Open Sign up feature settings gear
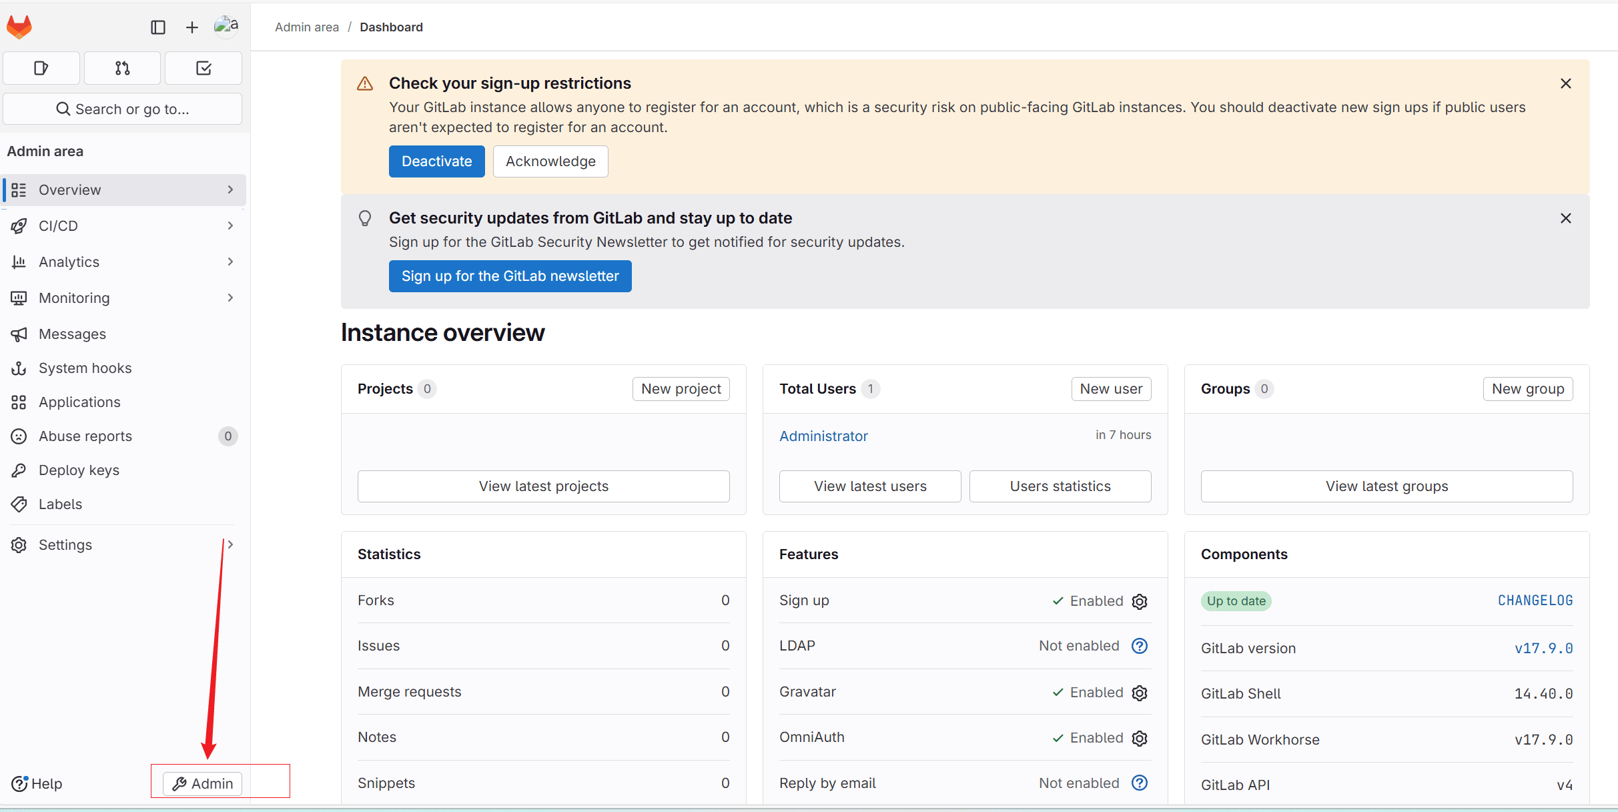 coord(1140,601)
